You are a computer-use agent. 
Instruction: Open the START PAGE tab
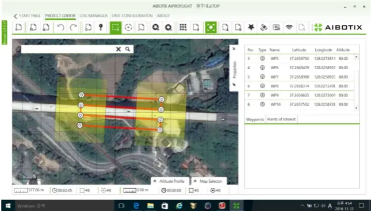coord(30,16)
